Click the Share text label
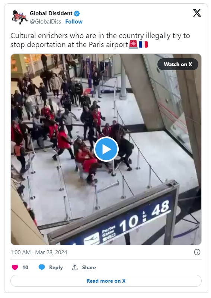 coord(89,267)
